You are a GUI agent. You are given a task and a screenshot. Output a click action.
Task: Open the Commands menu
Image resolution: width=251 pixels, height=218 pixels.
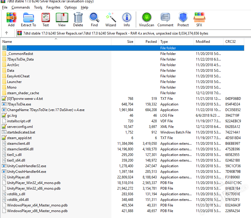tap(21, 7)
